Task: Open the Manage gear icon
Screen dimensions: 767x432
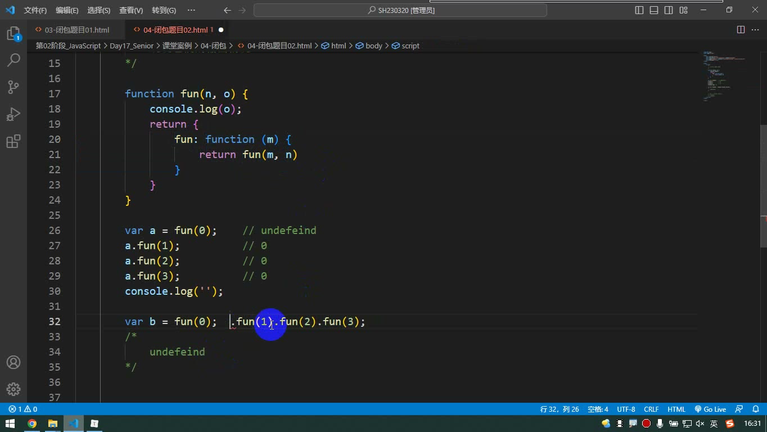Action: pyautogui.click(x=13, y=389)
